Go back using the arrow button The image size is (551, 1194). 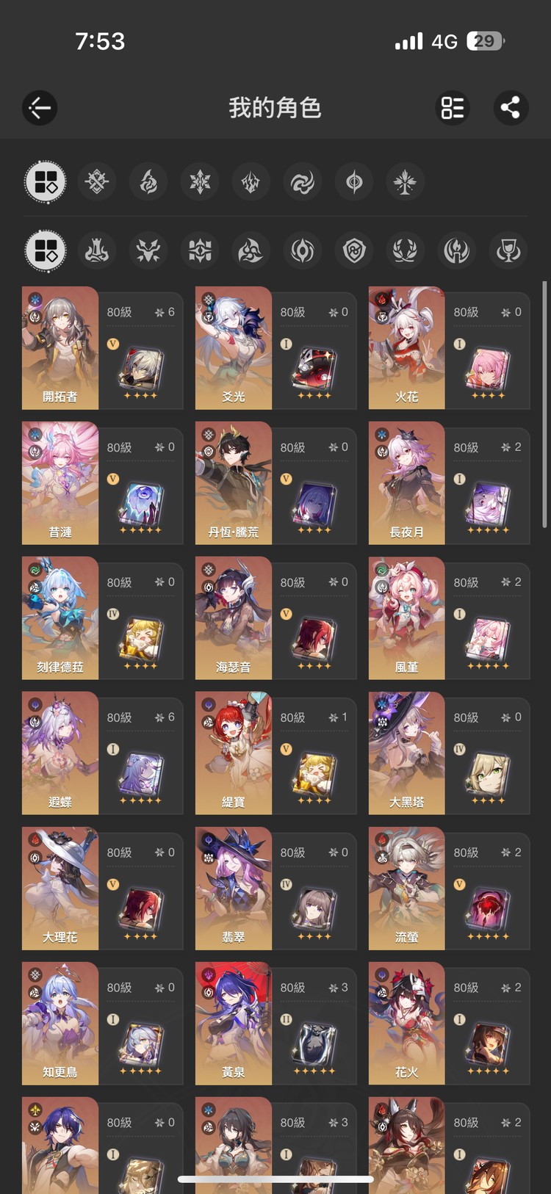tap(40, 108)
